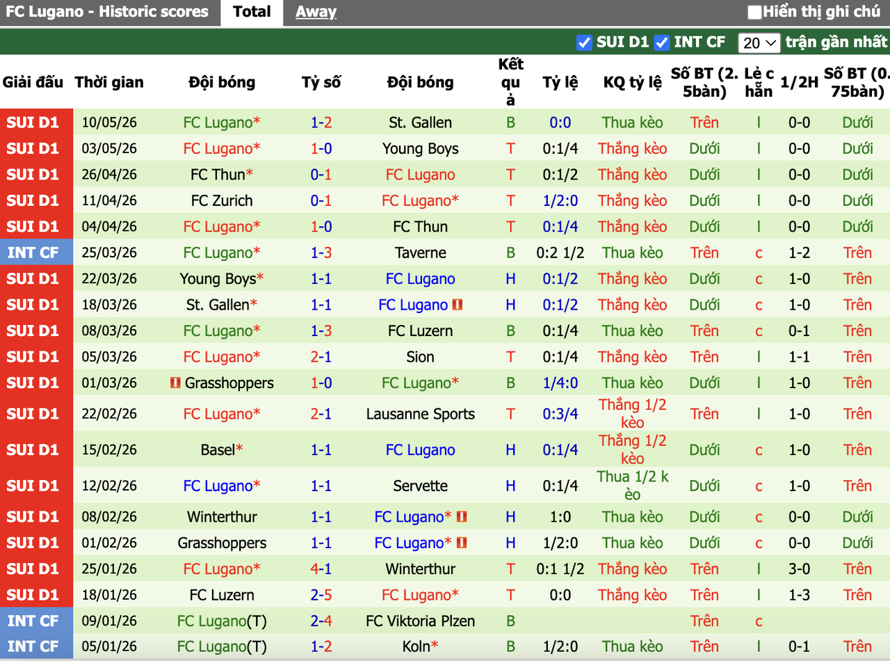Click the red card icon in the 08/02/26 Winterthur row
This screenshot has height=661, width=890.
pos(462,517)
